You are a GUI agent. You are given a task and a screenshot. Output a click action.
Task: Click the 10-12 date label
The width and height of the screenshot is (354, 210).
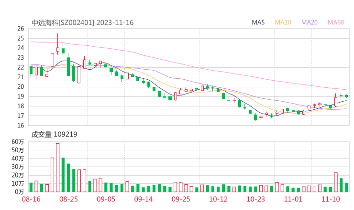[x=218, y=199]
